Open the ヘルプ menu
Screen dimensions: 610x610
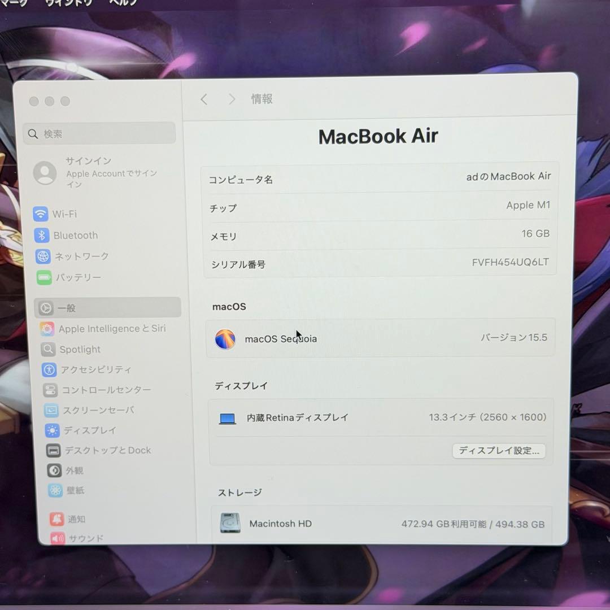pyautogui.click(x=123, y=3)
